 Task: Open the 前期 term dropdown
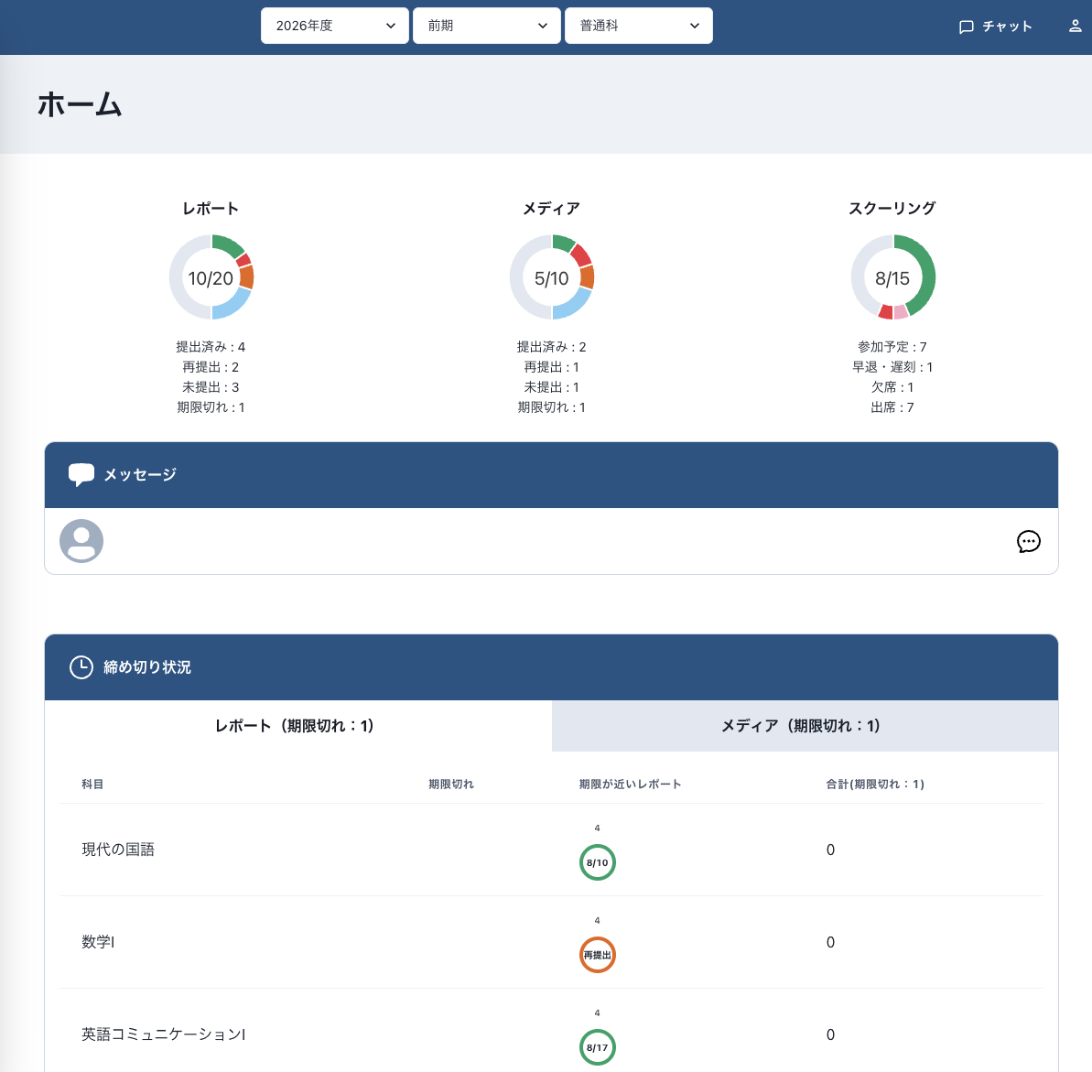pyautogui.click(x=486, y=26)
